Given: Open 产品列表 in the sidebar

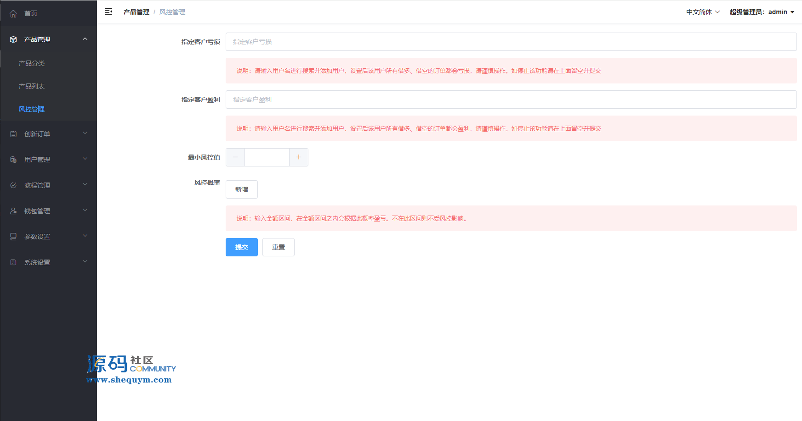Looking at the screenshot, I should 32,86.
